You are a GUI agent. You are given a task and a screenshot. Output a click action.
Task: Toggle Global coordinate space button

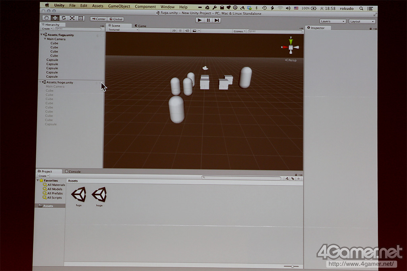pyautogui.click(x=116, y=19)
